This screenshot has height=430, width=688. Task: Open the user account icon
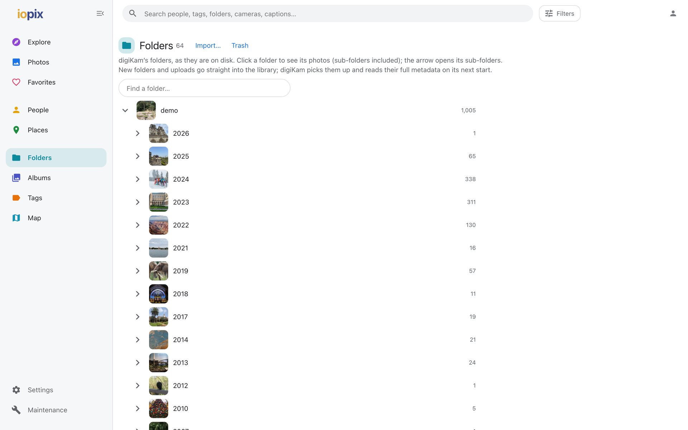[x=673, y=14]
